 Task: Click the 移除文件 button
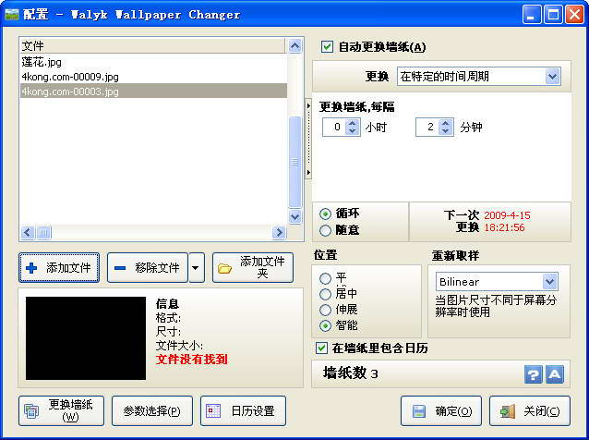tap(148, 268)
